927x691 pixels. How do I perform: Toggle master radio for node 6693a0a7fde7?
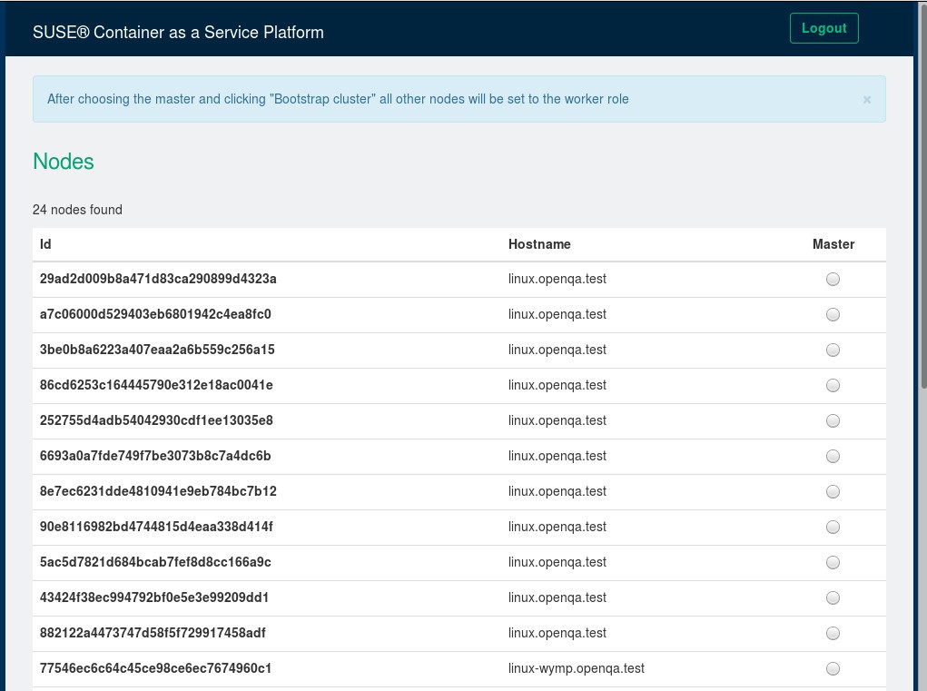coord(833,457)
